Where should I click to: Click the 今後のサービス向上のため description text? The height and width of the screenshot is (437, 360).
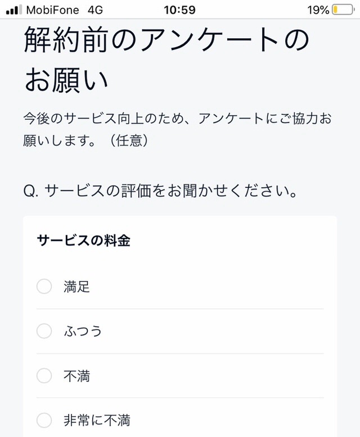coord(177,129)
